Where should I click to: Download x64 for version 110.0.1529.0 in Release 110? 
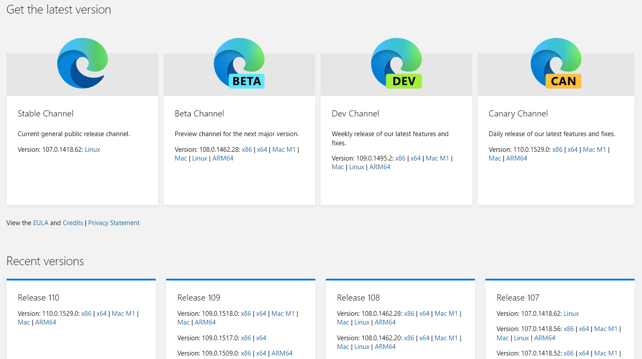tap(102, 314)
